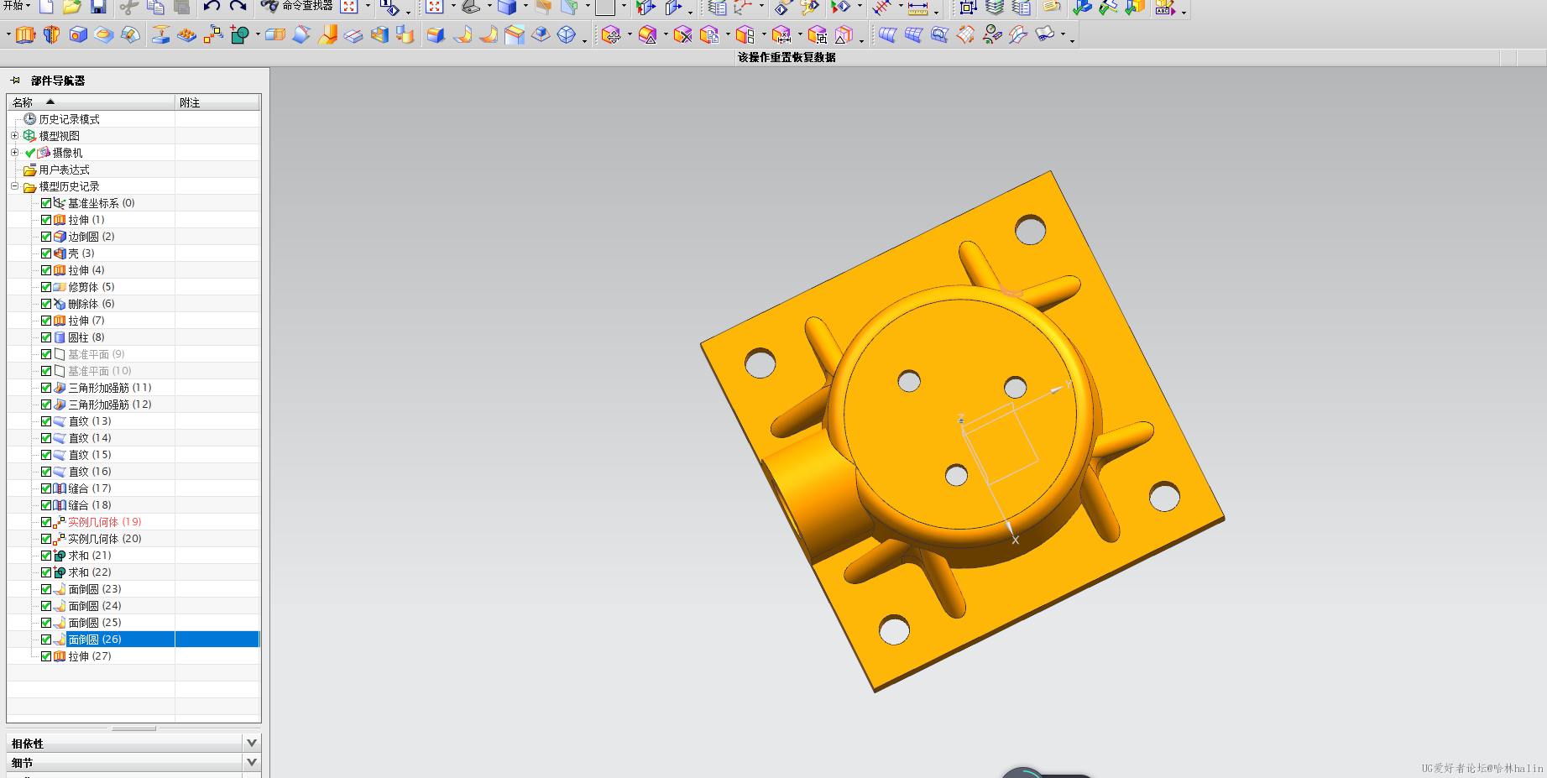This screenshot has width=1547, height=778.
Task: Open the Move Face dropdown arrow
Action: 629,35
